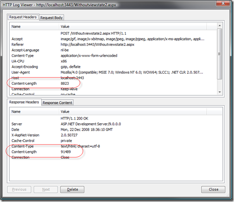The width and height of the screenshot is (234, 202).
Task: Click the disabled Next button
Action: [46, 189]
